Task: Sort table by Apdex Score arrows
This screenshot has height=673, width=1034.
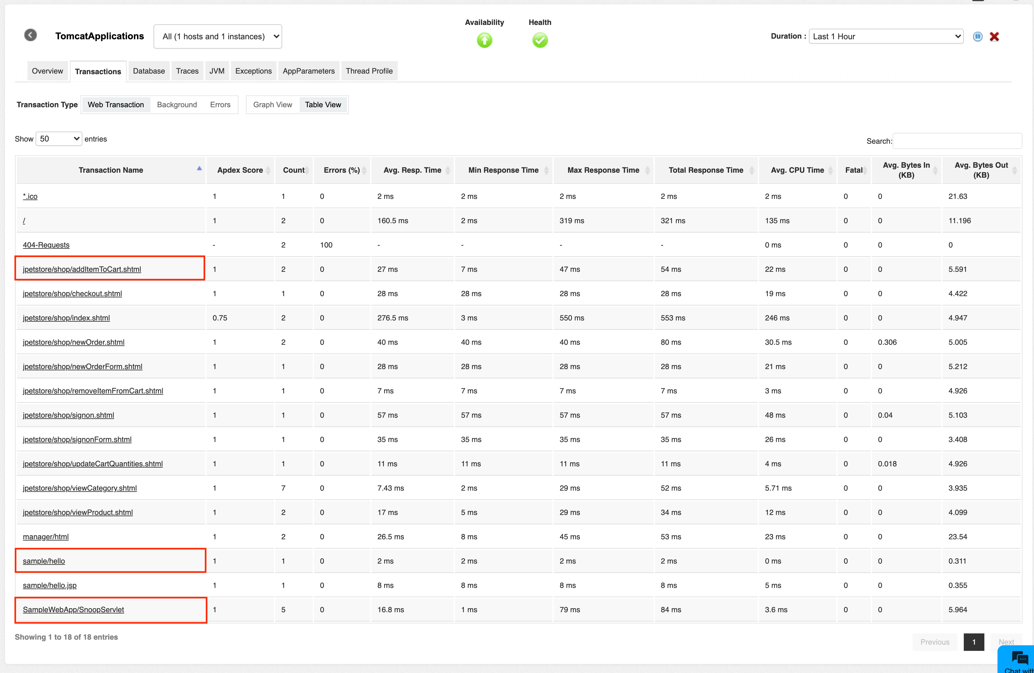Action: pos(268,170)
